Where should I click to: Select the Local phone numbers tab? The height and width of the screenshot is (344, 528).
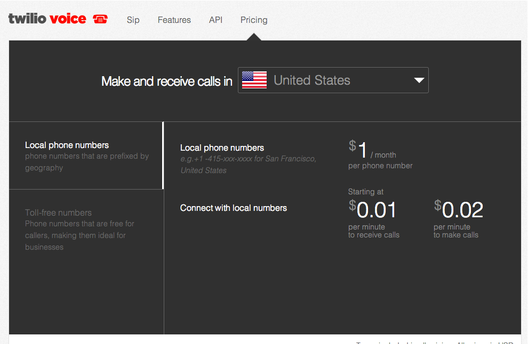coord(86,155)
